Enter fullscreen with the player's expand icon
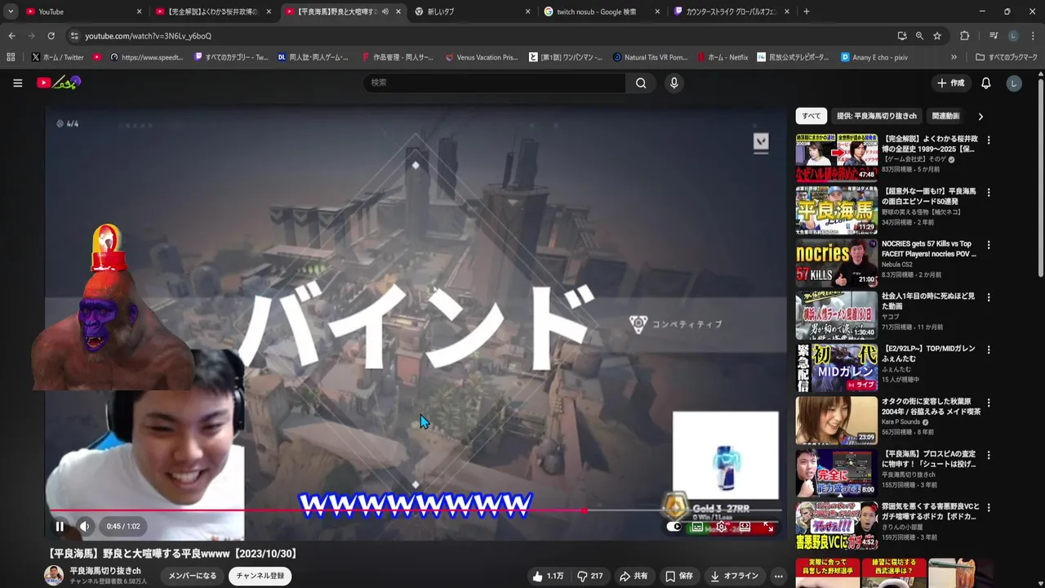Image resolution: width=1045 pixels, height=588 pixels. (x=768, y=527)
